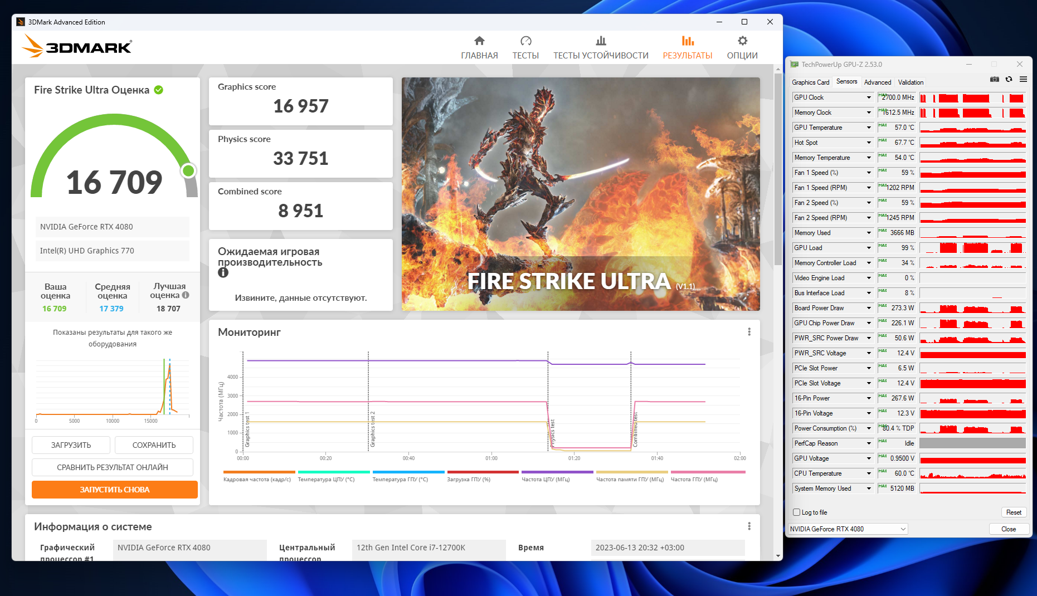
Task: Click the MAX indicator for Memory Used
Action: [883, 231]
